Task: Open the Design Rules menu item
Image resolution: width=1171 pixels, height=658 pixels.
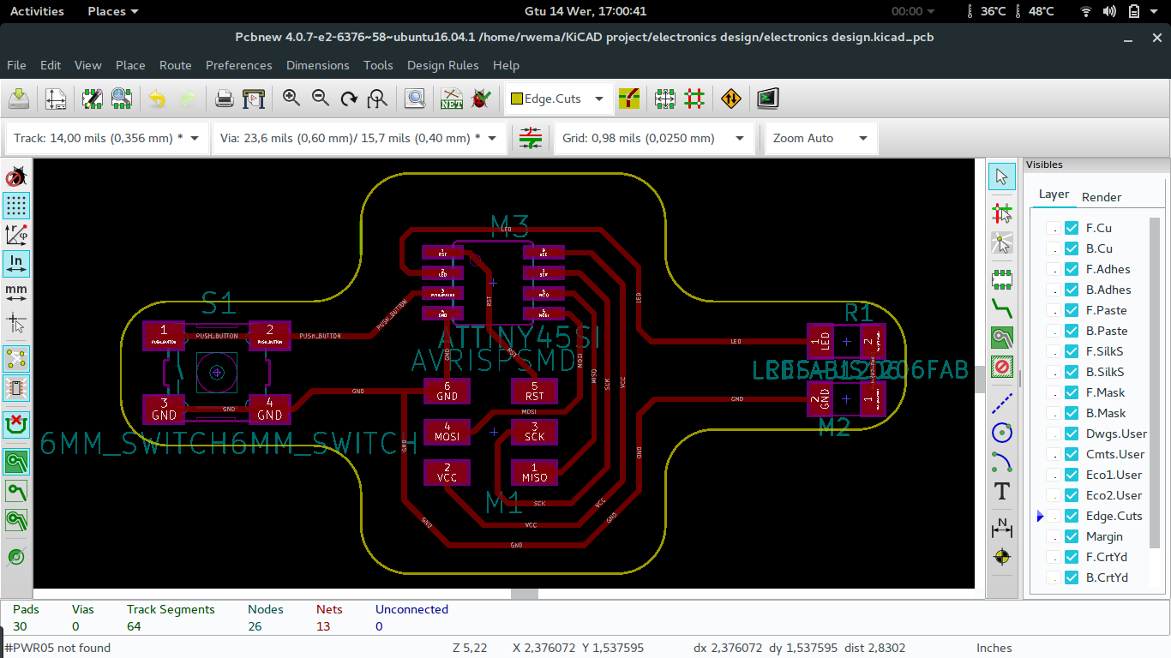Action: click(x=442, y=65)
